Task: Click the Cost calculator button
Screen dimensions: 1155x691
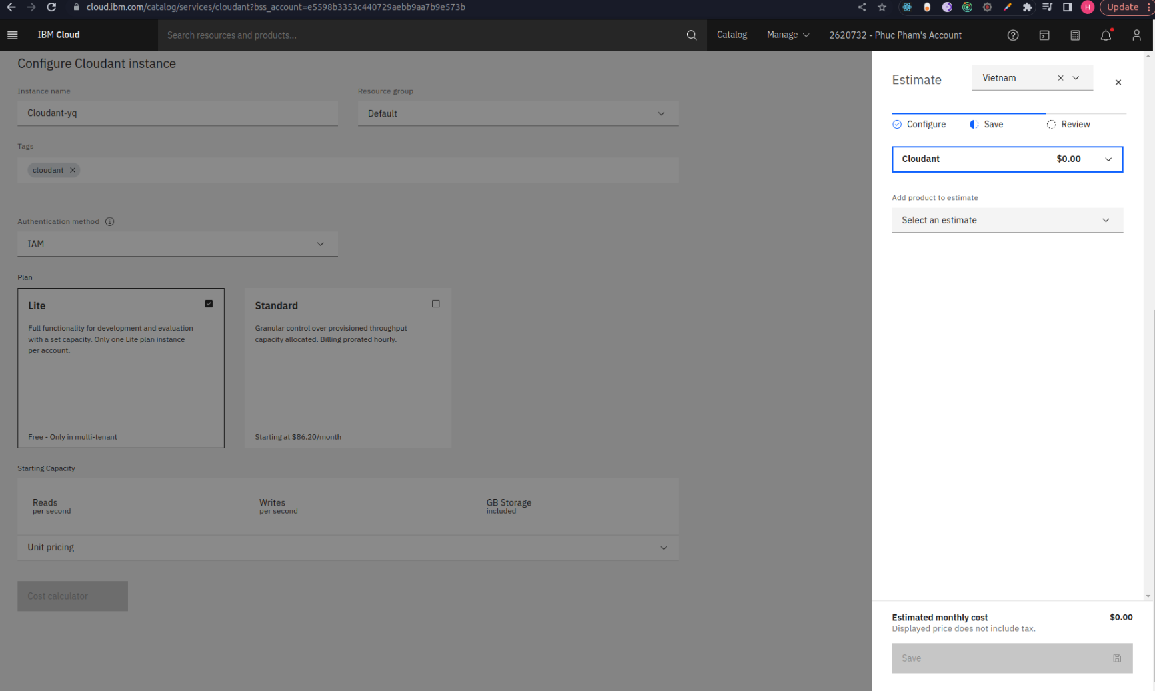Action: coord(73,596)
